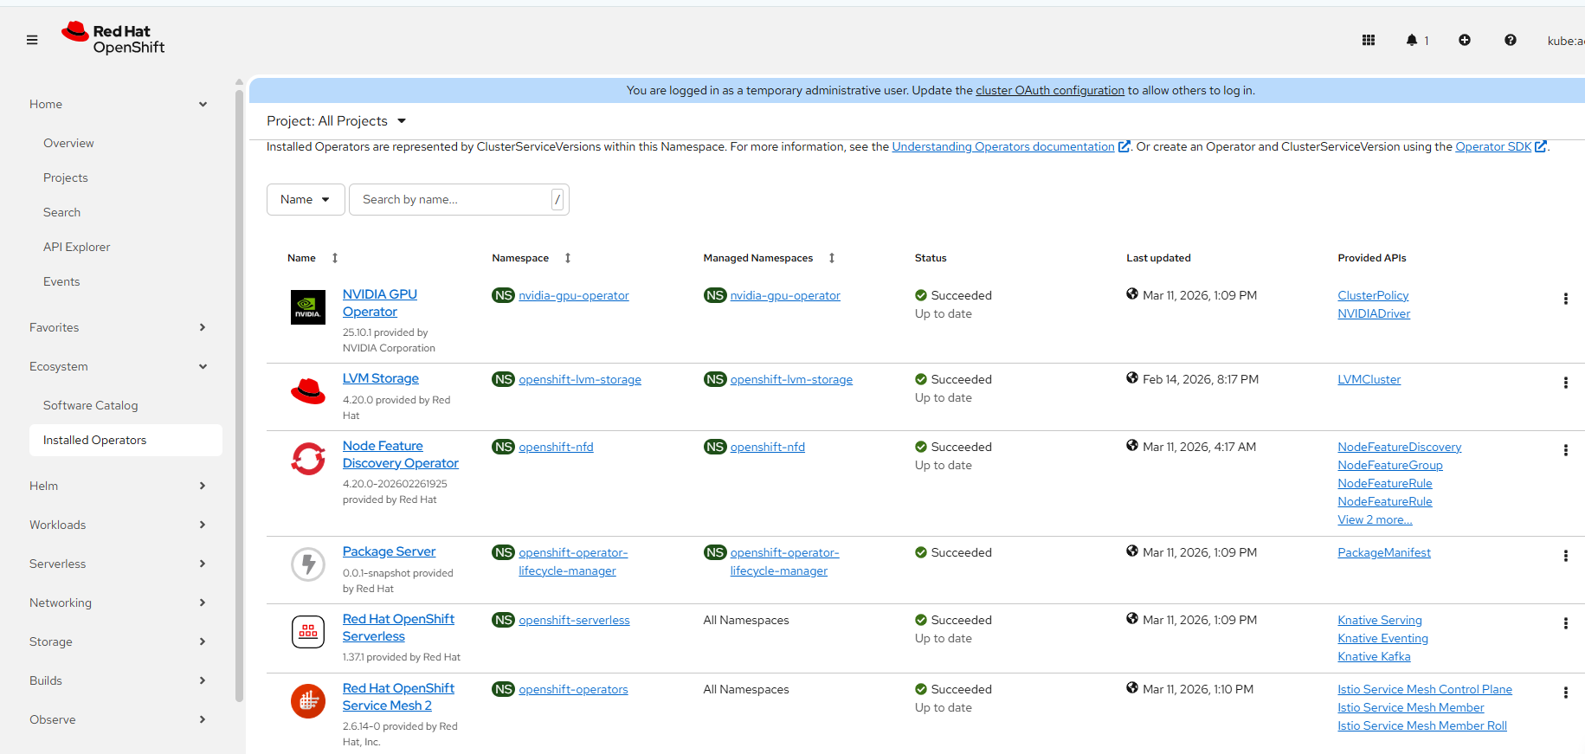1585x754 pixels.
Task: Open the cluster OAuth configuration link
Action: tap(1050, 90)
